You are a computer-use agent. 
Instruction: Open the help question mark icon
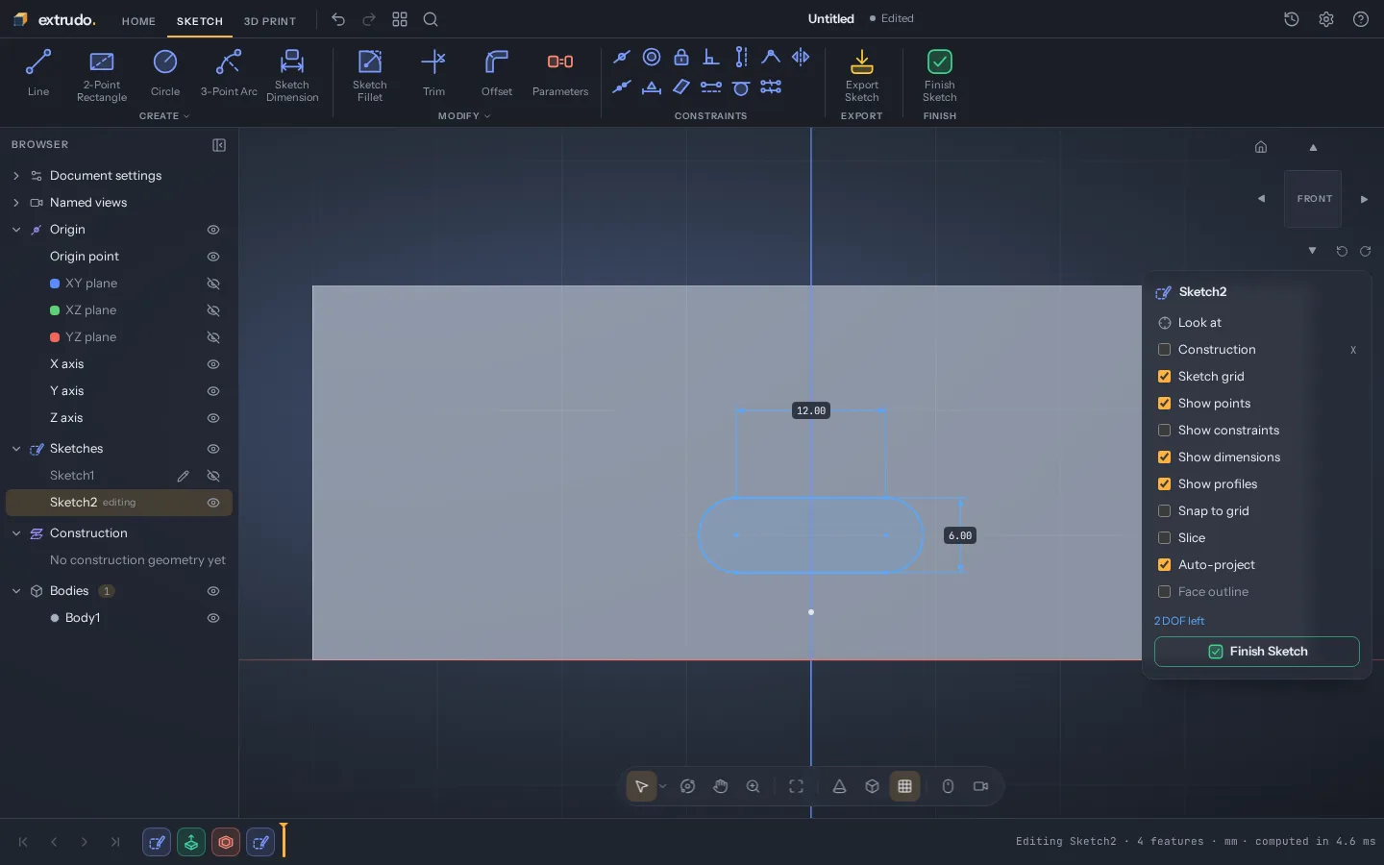pos(1361,19)
